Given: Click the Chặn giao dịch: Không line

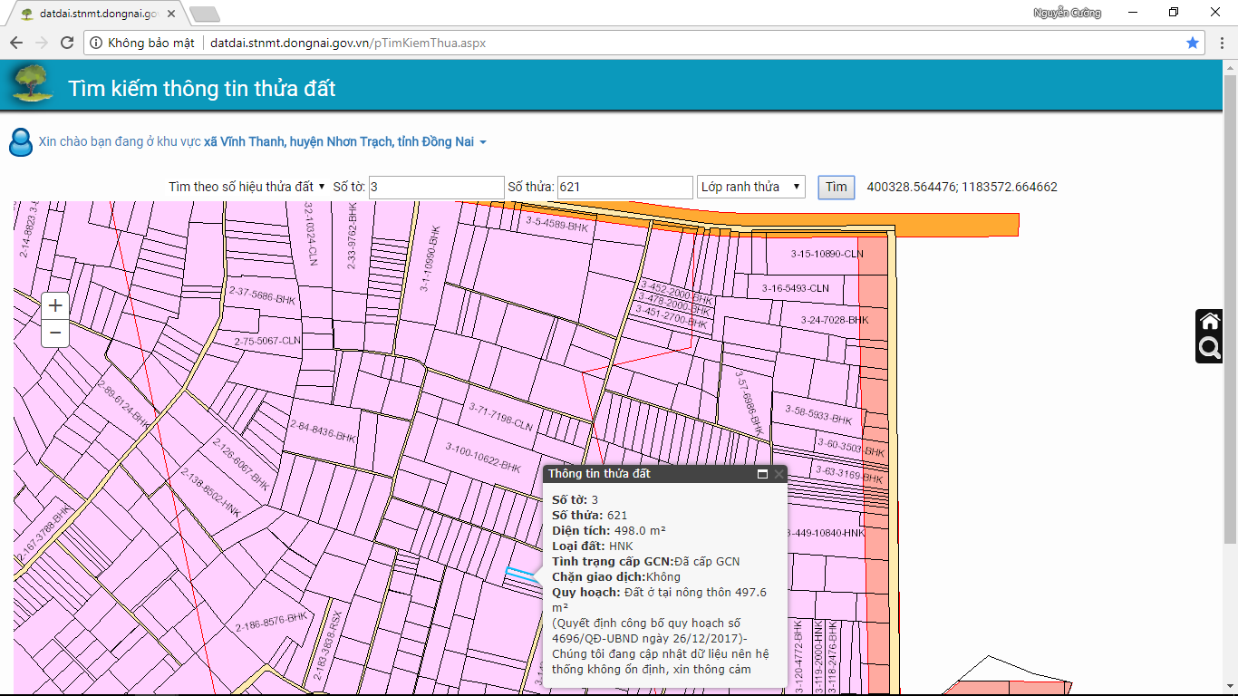Looking at the screenshot, I should point(616,576).
